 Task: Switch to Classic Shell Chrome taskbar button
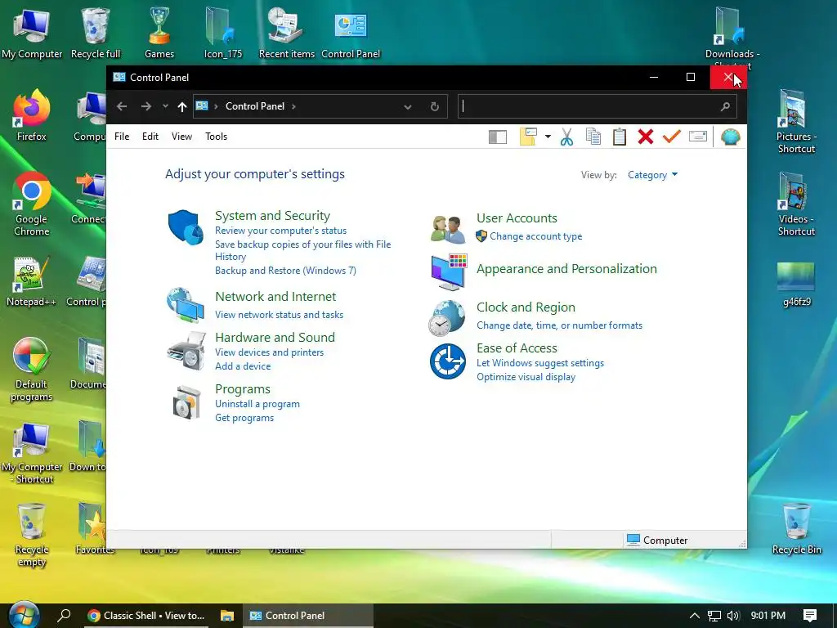[x=145, y=616]
